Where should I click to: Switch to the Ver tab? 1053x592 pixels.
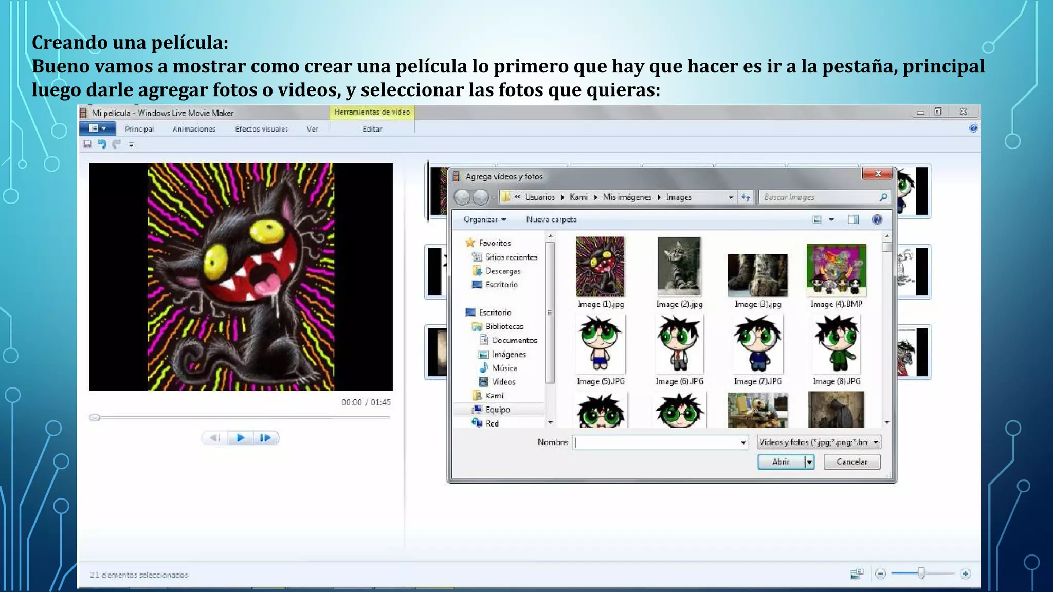(312, 129)
